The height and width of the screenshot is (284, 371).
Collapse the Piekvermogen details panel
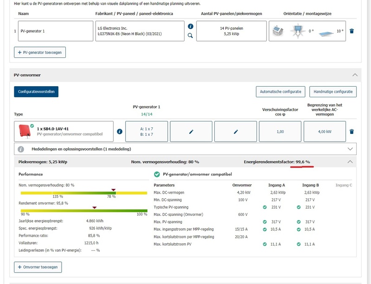pyautogui.click(x=350, y=162)
